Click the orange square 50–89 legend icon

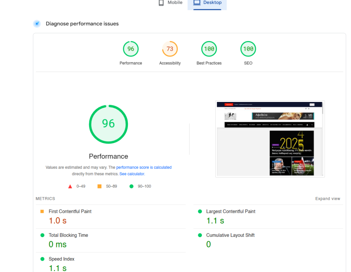coord(100,186)
